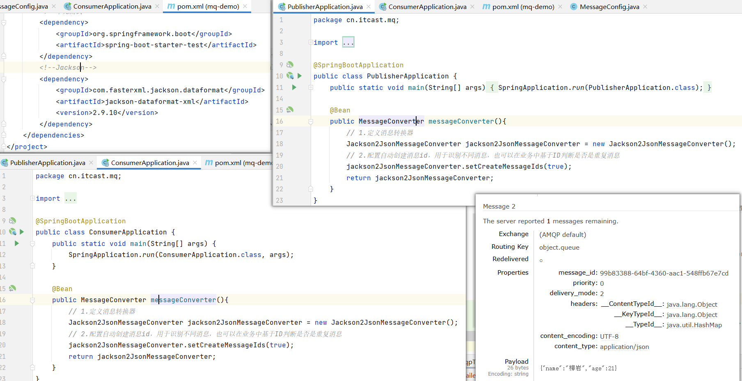The height and width of the screenshot is (381, 742).
Task: Collapse messageConverter method in ConsumerApplication editor
Action: tap(32, 300)
